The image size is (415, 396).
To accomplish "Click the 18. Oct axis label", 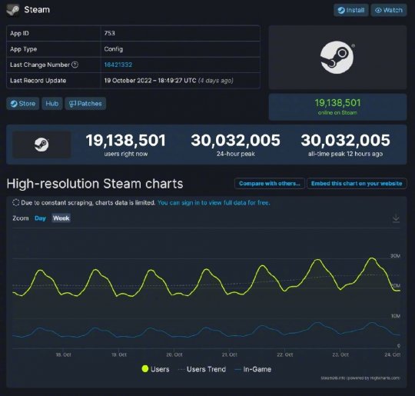I will [x=63, y=354].
